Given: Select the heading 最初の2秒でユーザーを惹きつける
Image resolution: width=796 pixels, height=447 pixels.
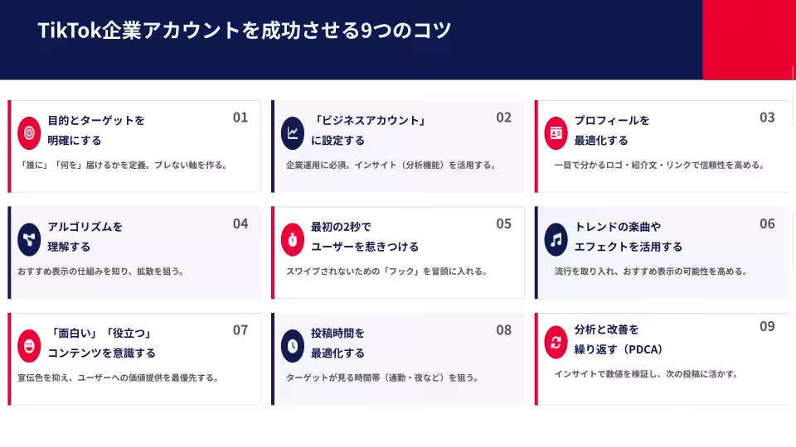Looking at the screenshot, I should pyautogui.click(x=365, y=236).
